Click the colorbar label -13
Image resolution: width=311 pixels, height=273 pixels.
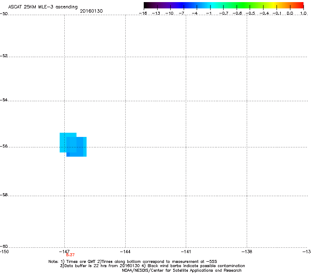coord(156,13)
